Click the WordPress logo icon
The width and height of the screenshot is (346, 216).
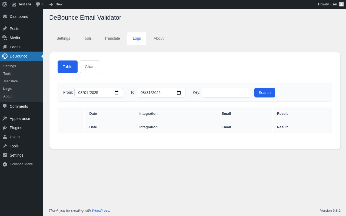click(5, 4)
